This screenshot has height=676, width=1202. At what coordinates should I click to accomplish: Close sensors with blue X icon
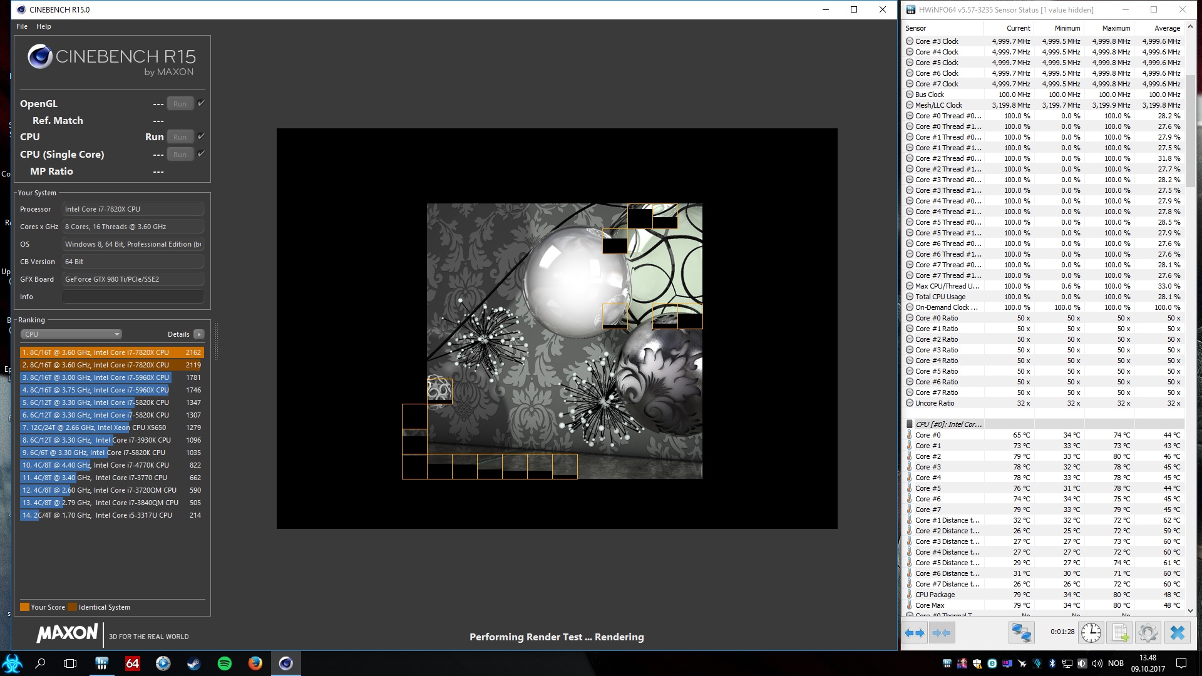(1178, 633)
